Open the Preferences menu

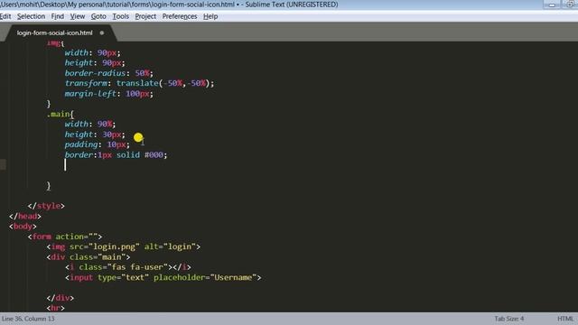[x=180, y=16]
